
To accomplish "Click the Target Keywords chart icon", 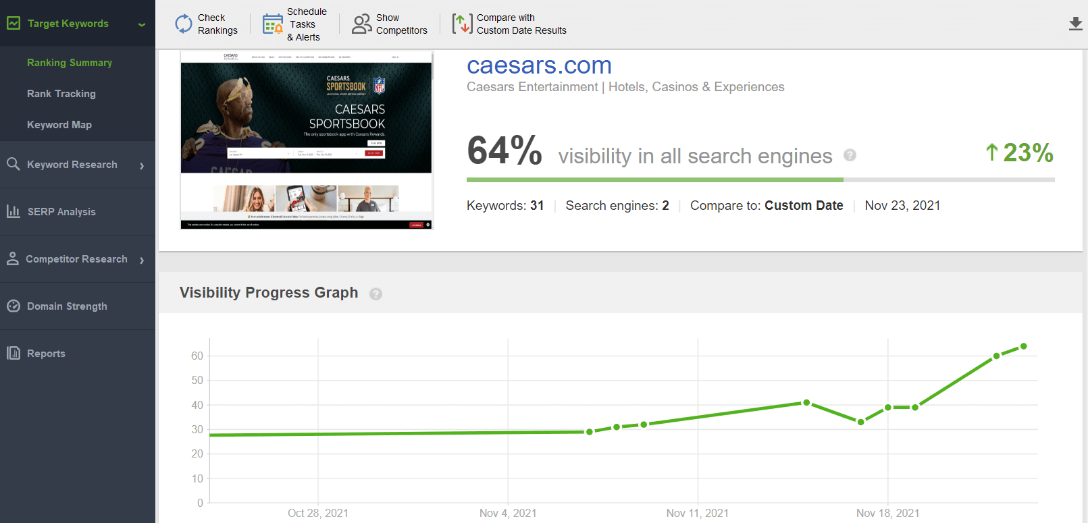I will coord(14,23).
